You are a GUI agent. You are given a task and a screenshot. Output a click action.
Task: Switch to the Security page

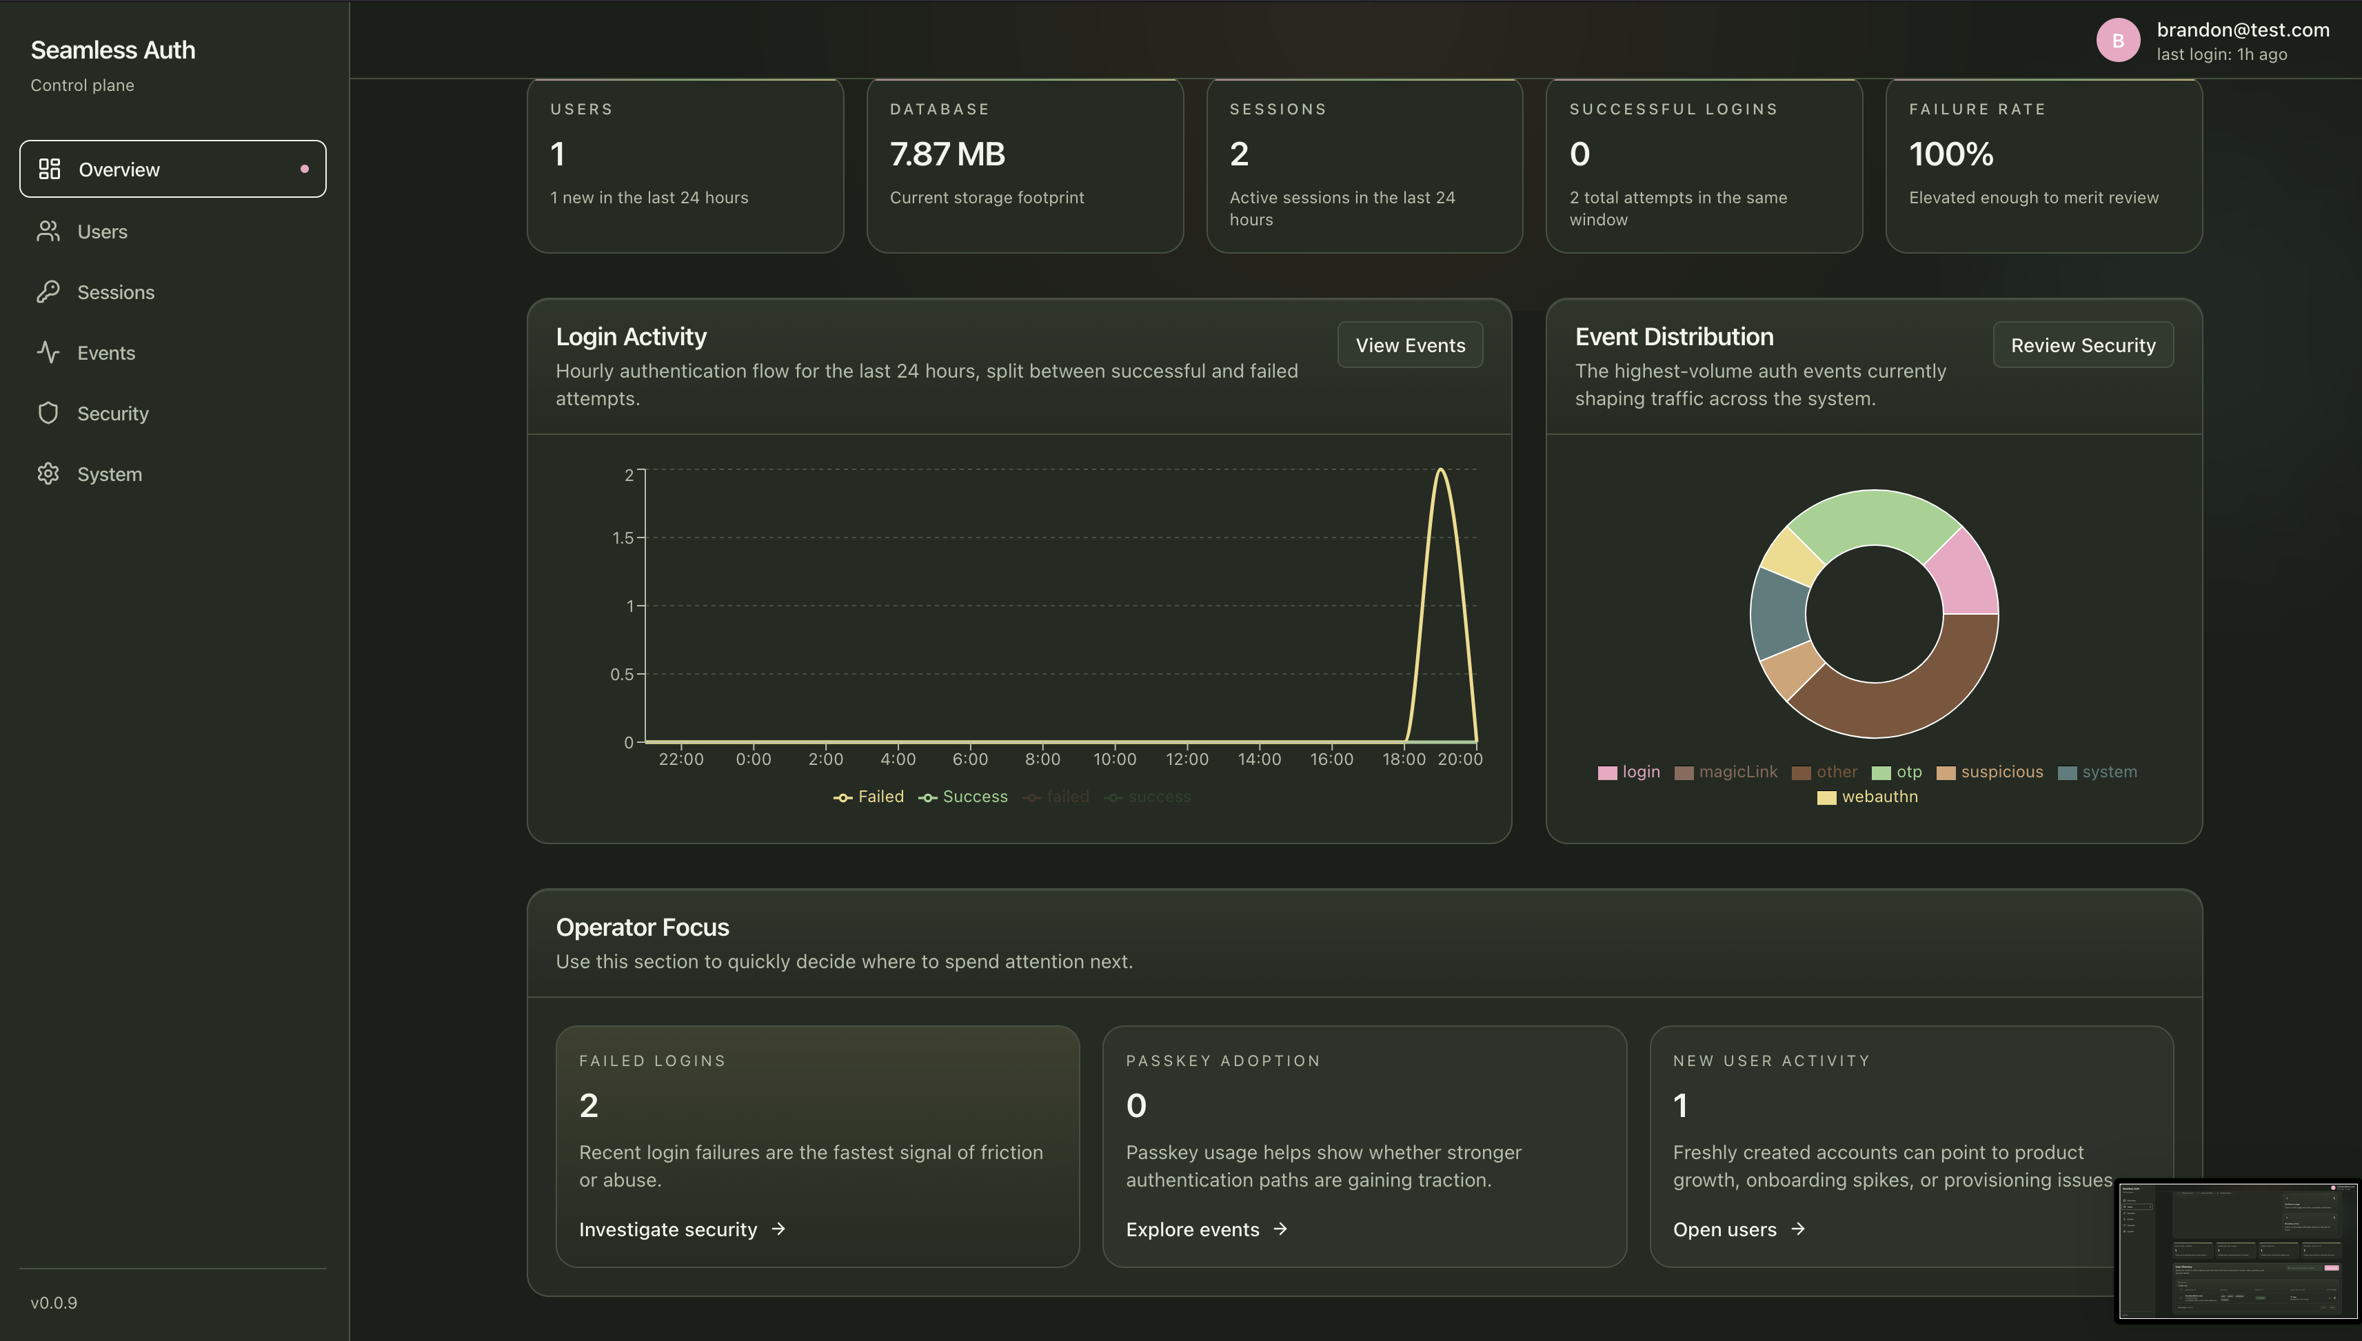(173, 413)
